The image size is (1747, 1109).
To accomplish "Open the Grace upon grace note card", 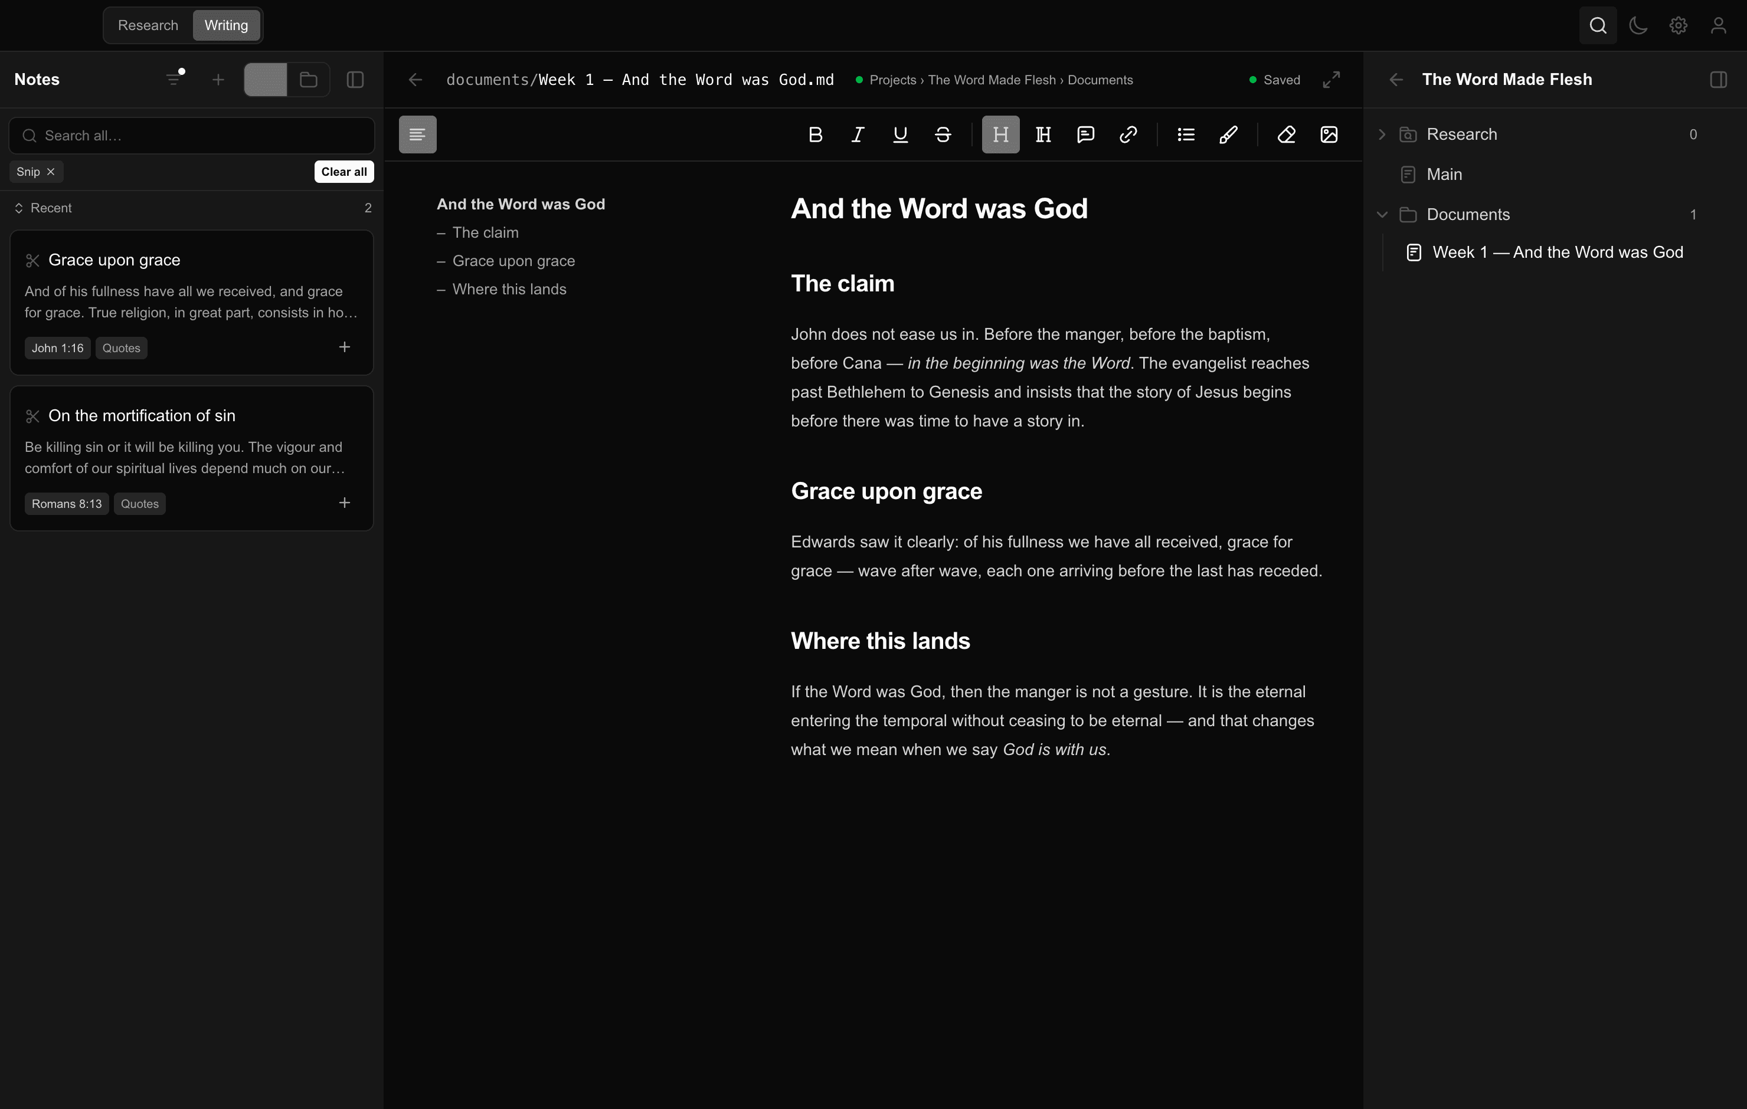I will [x=192, y=303].
